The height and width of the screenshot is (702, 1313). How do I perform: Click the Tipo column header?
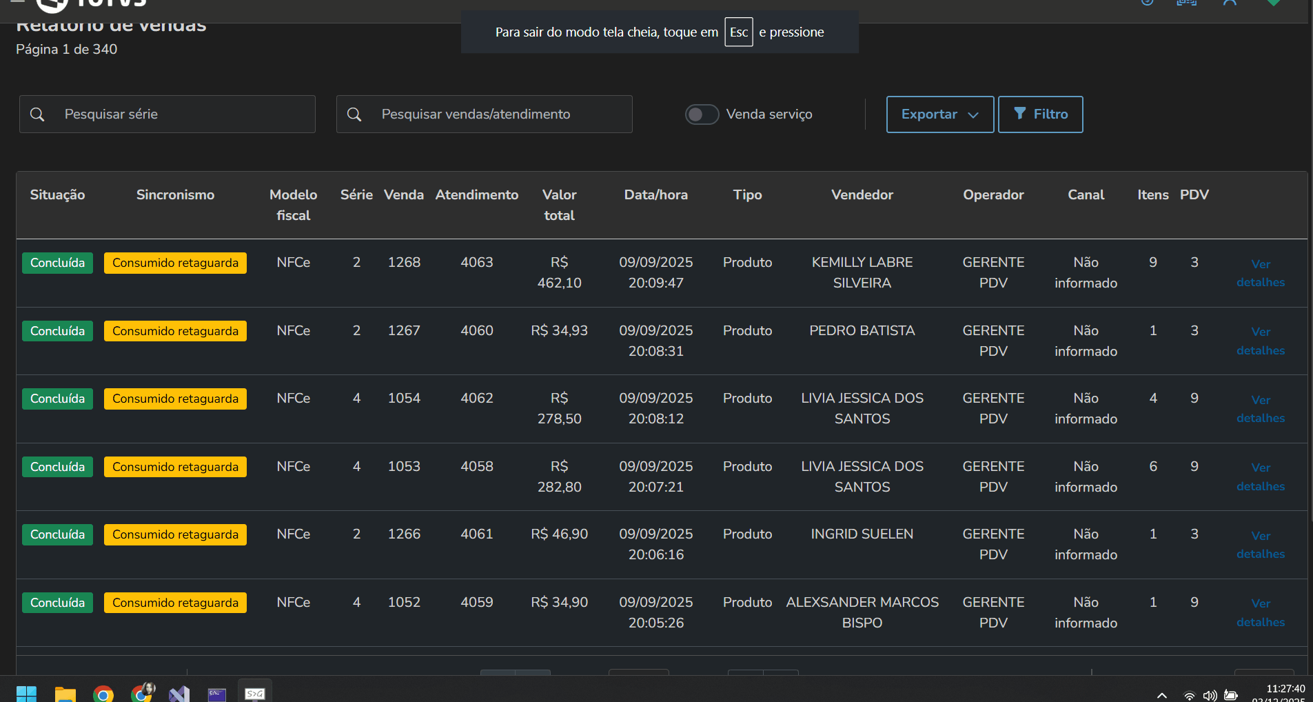coord(748,195)
